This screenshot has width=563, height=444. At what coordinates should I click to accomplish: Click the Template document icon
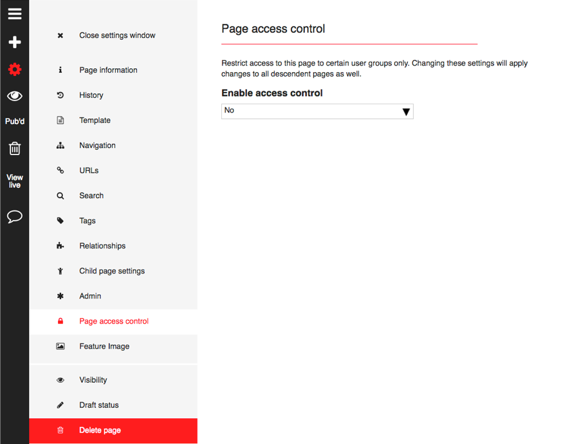(x=60, y=120)
